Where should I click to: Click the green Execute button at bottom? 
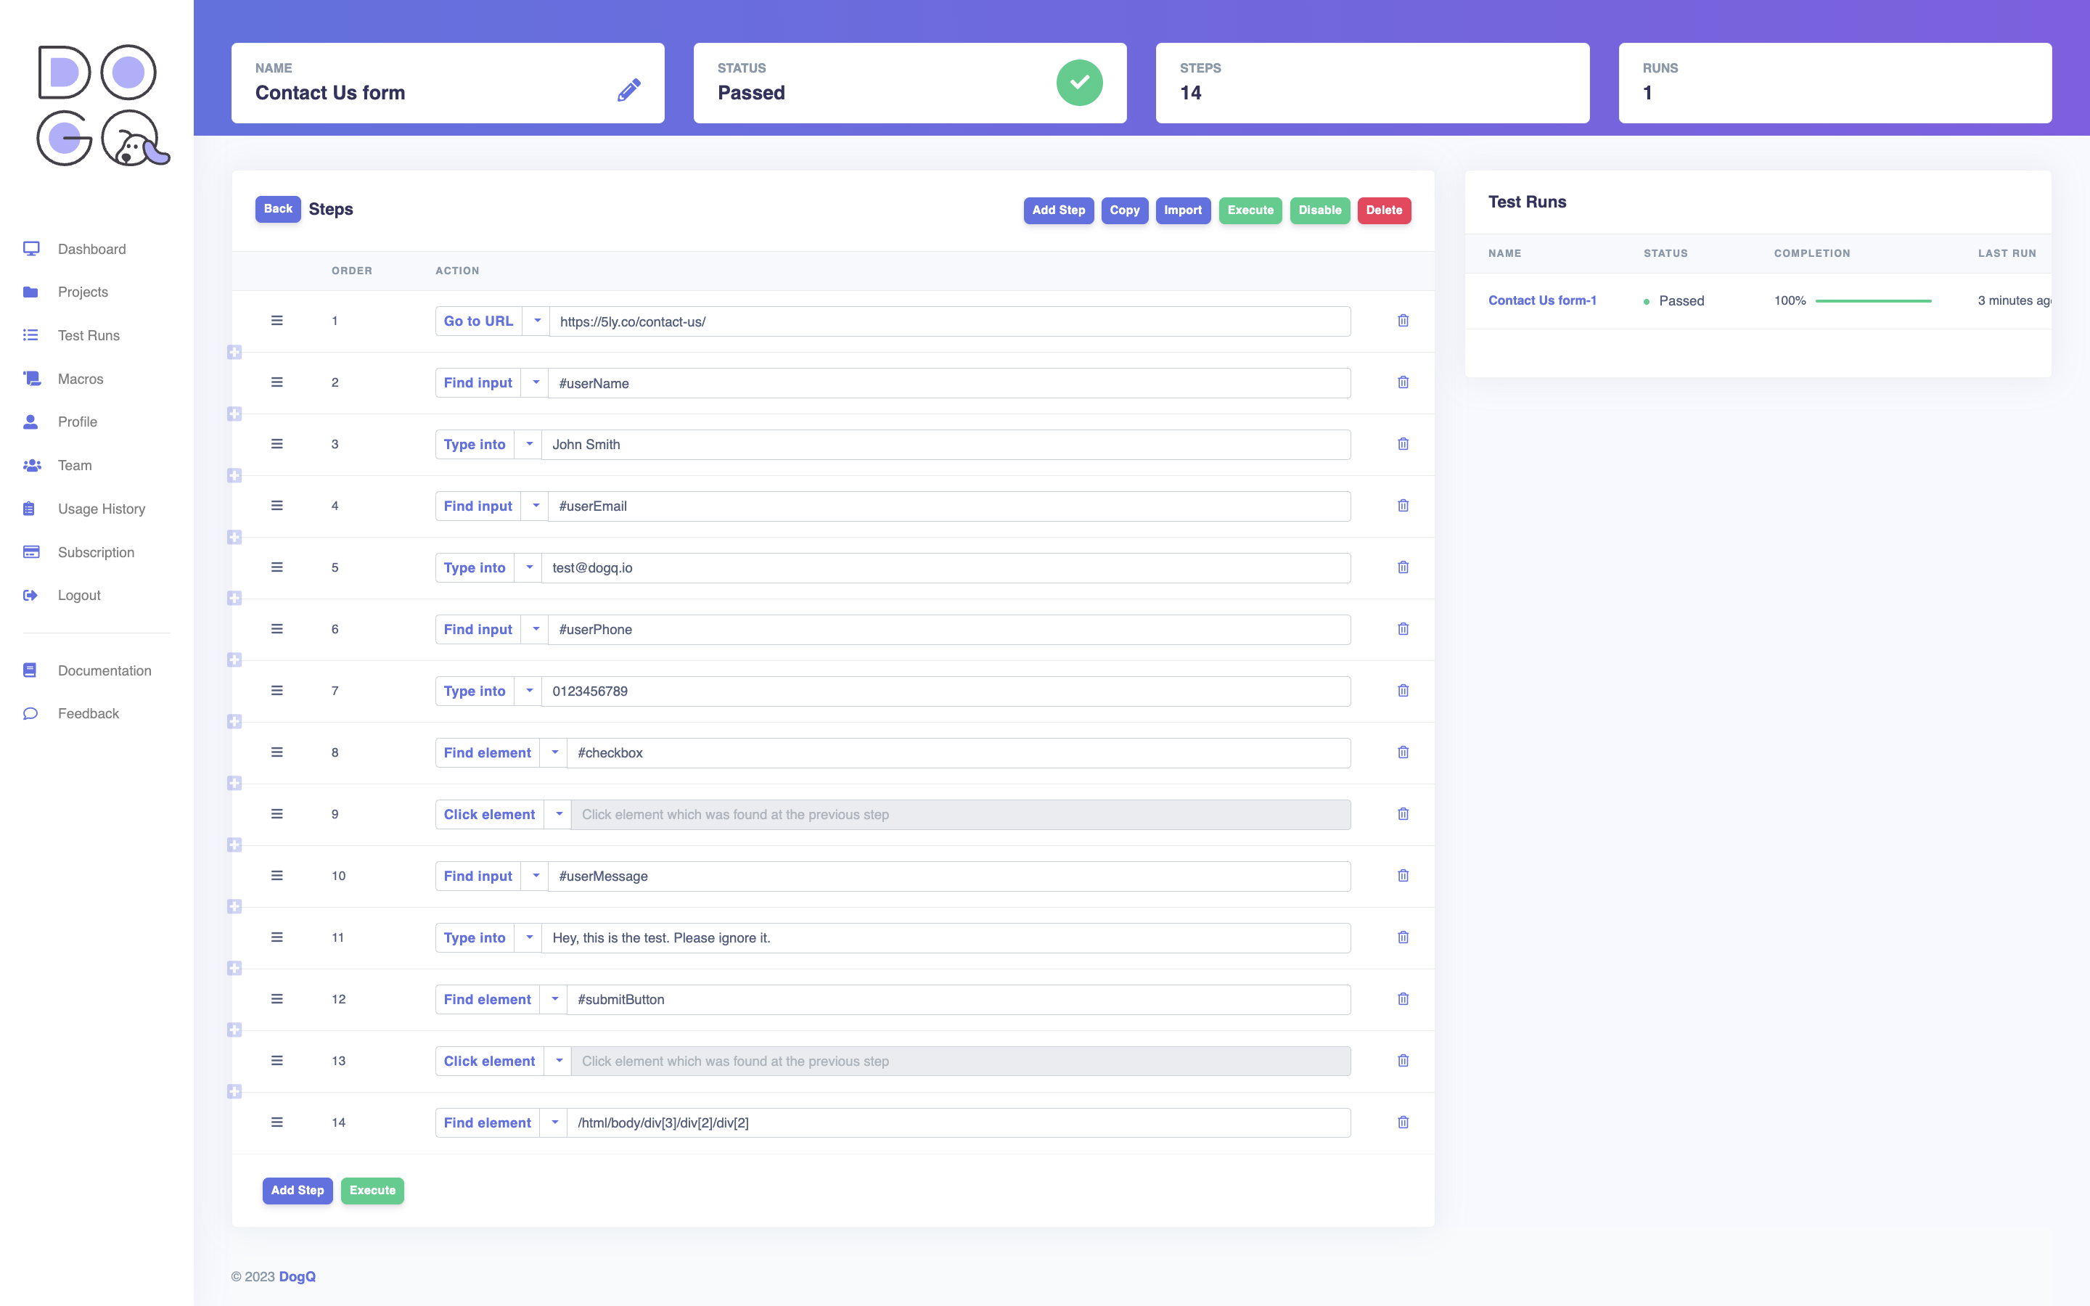372,1190
